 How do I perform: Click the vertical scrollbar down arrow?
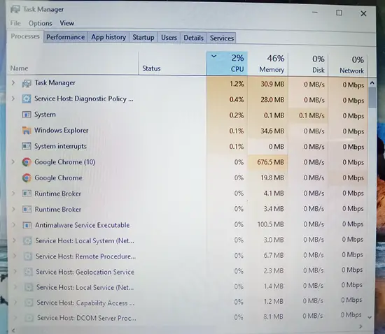click(370, 317)
